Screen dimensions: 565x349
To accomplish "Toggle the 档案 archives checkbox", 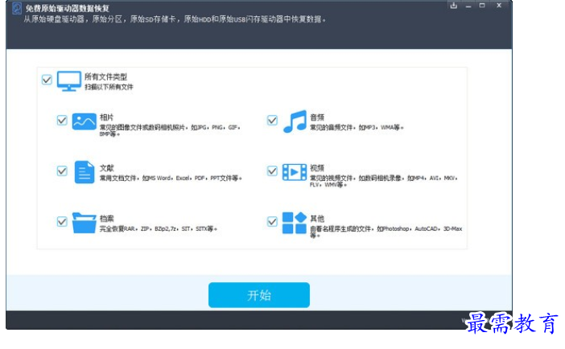I will coord(62,221).
